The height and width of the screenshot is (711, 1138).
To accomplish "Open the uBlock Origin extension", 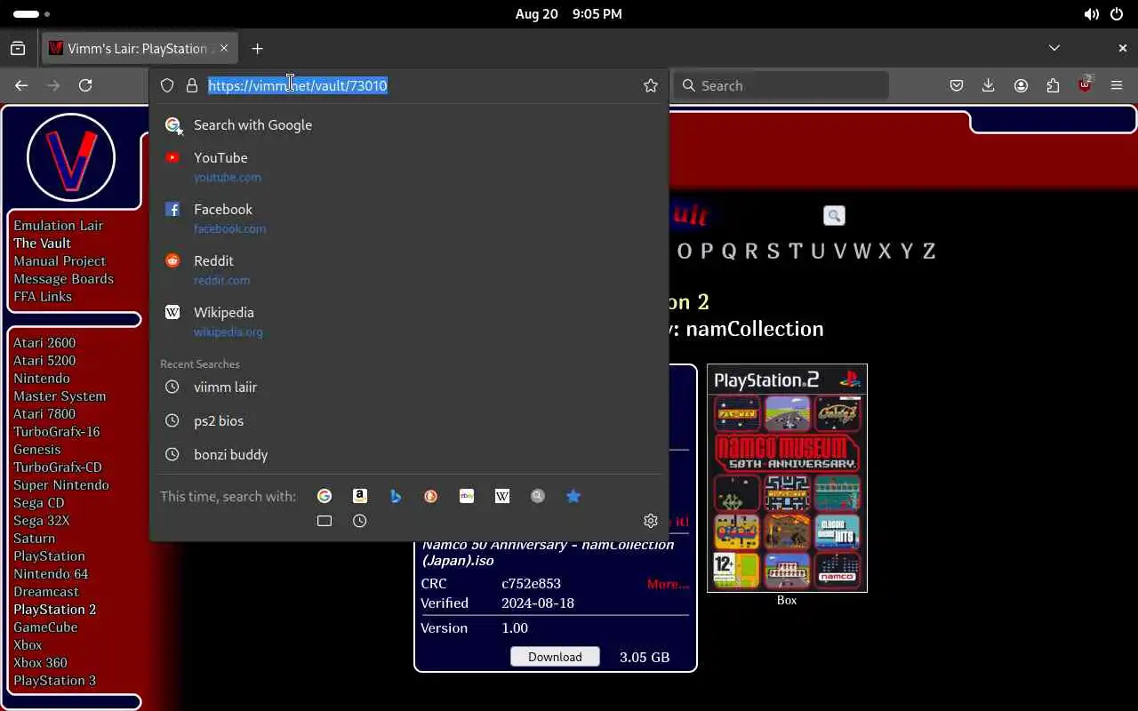I will point(1085,85).
